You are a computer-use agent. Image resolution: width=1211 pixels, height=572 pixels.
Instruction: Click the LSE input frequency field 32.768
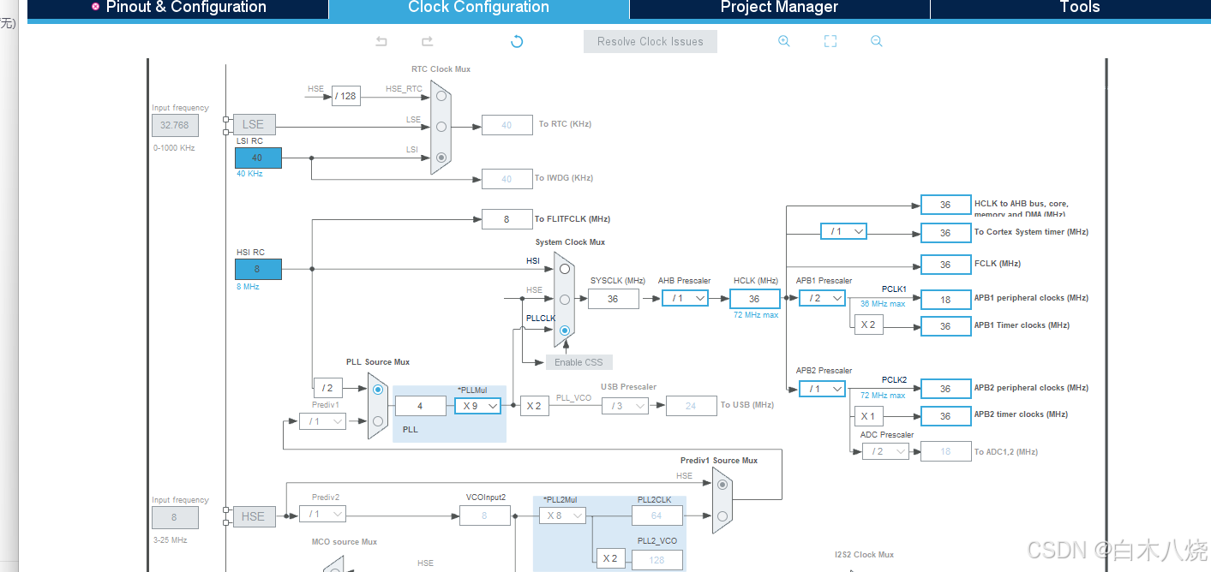click(x=175, y=125)
